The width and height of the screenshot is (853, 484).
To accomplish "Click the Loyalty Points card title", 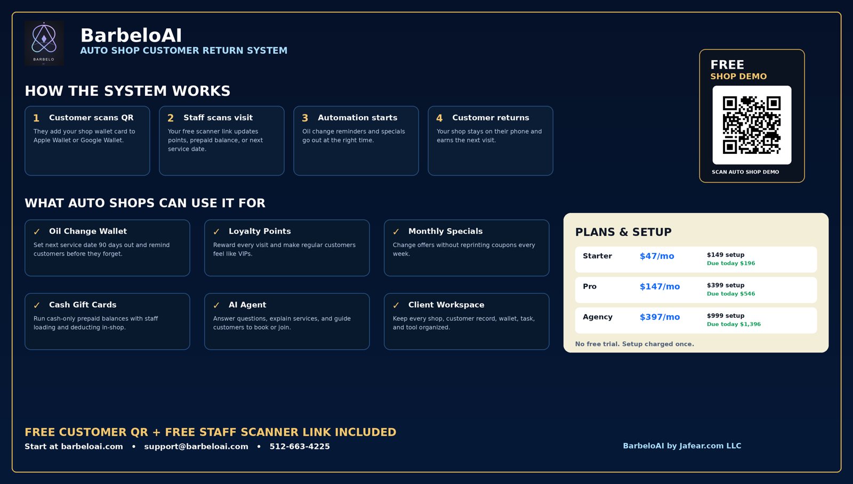I will (260, 231).
